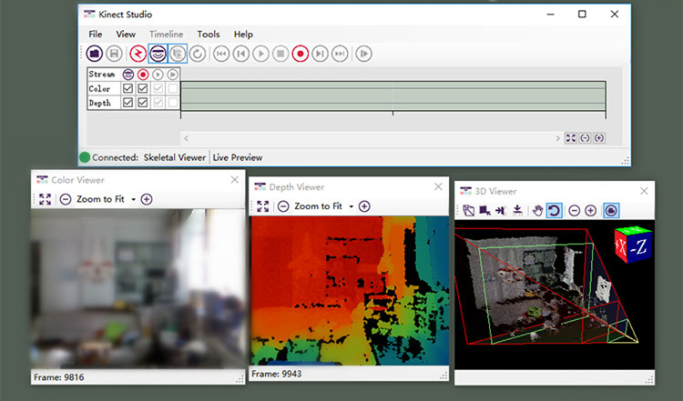Click full screen icon in Depth Viewer
Viewport: 683px width, 401px height.
coord(262,206)
